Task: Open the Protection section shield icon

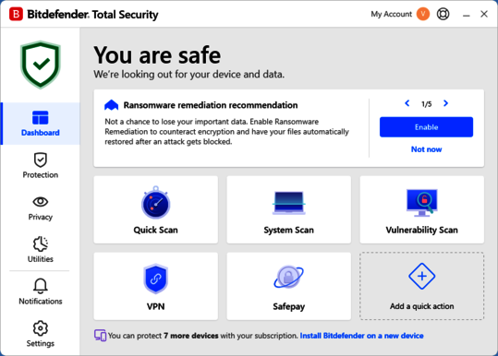Action: [41, 160]
